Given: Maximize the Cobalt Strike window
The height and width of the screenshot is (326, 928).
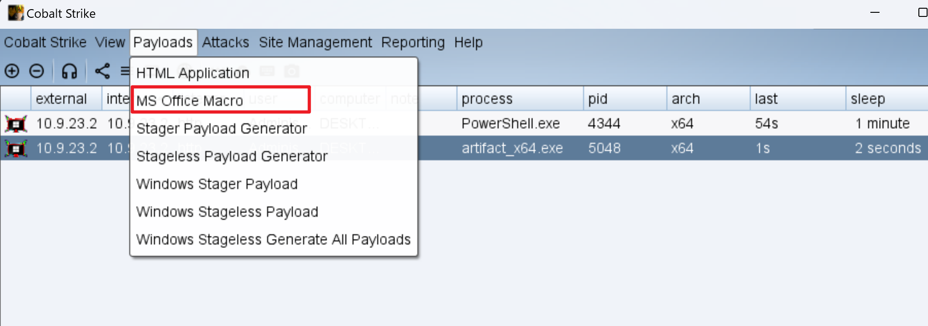Looking at the screenshot, I should click(923, 13).
